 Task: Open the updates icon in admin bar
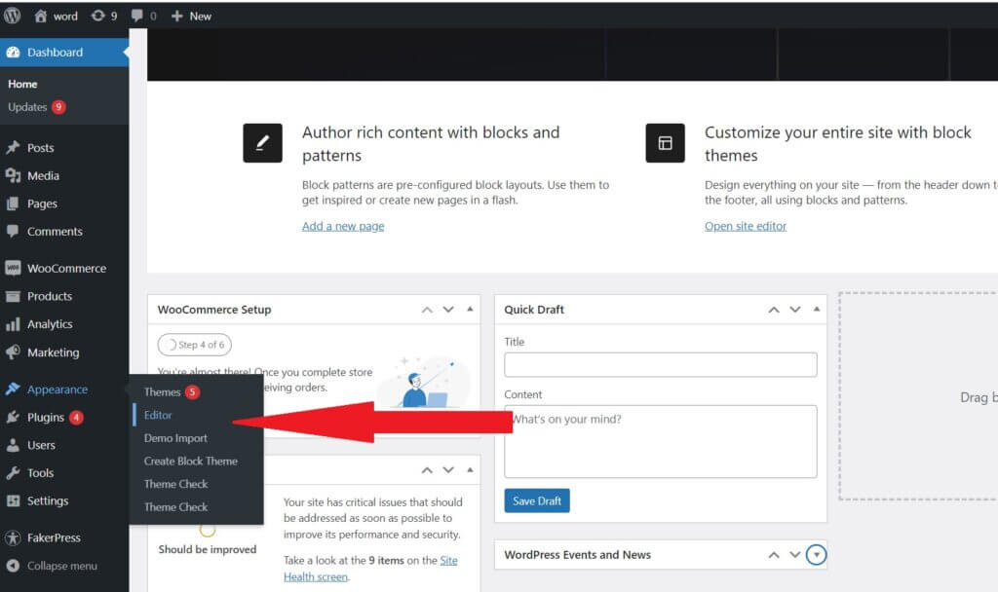pyautogui.click(x=98, y=16)
